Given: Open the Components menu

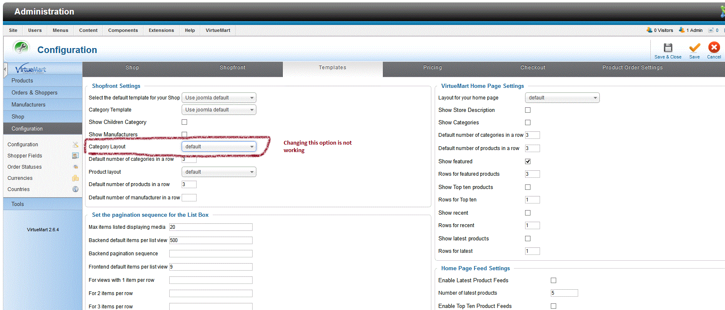Looking at the screenshot, I should pyautogui.click(x=123, y=30).
